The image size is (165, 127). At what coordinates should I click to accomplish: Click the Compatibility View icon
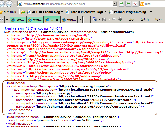121,4
